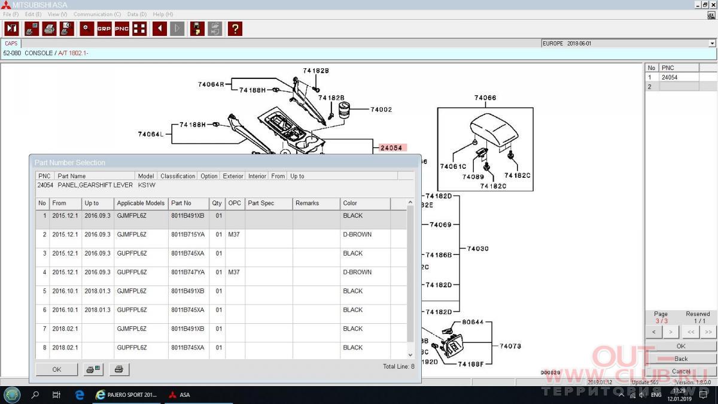Go to next page with the > button
718x404 pixels.
click(x=671, y=332)
